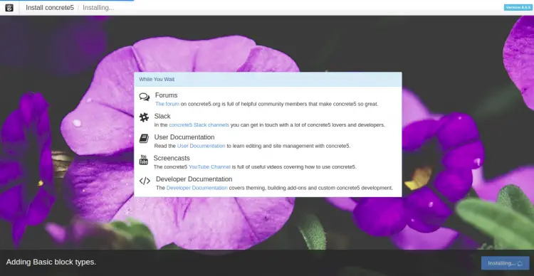This screenshot has width=534, height=276.
Task: Click 'Adding Basic block types.' status text
Action: pos(51,262)
